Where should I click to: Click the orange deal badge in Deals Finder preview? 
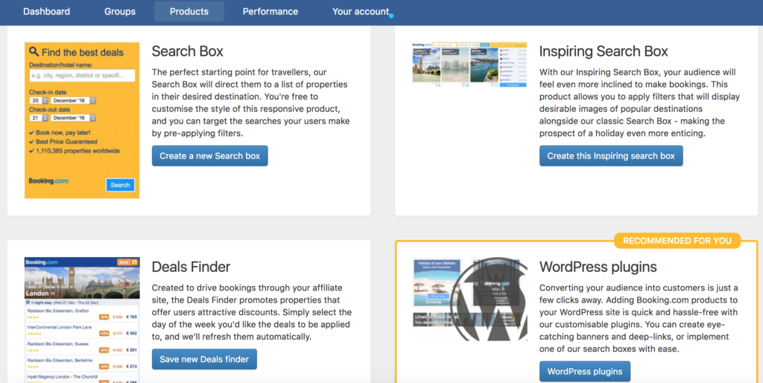[x=123, y=262]
